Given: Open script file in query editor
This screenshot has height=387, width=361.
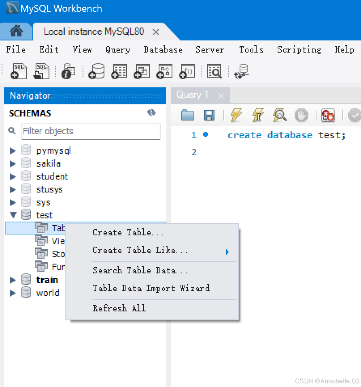Looking at the screenshot, I should (x=188, y=115).
